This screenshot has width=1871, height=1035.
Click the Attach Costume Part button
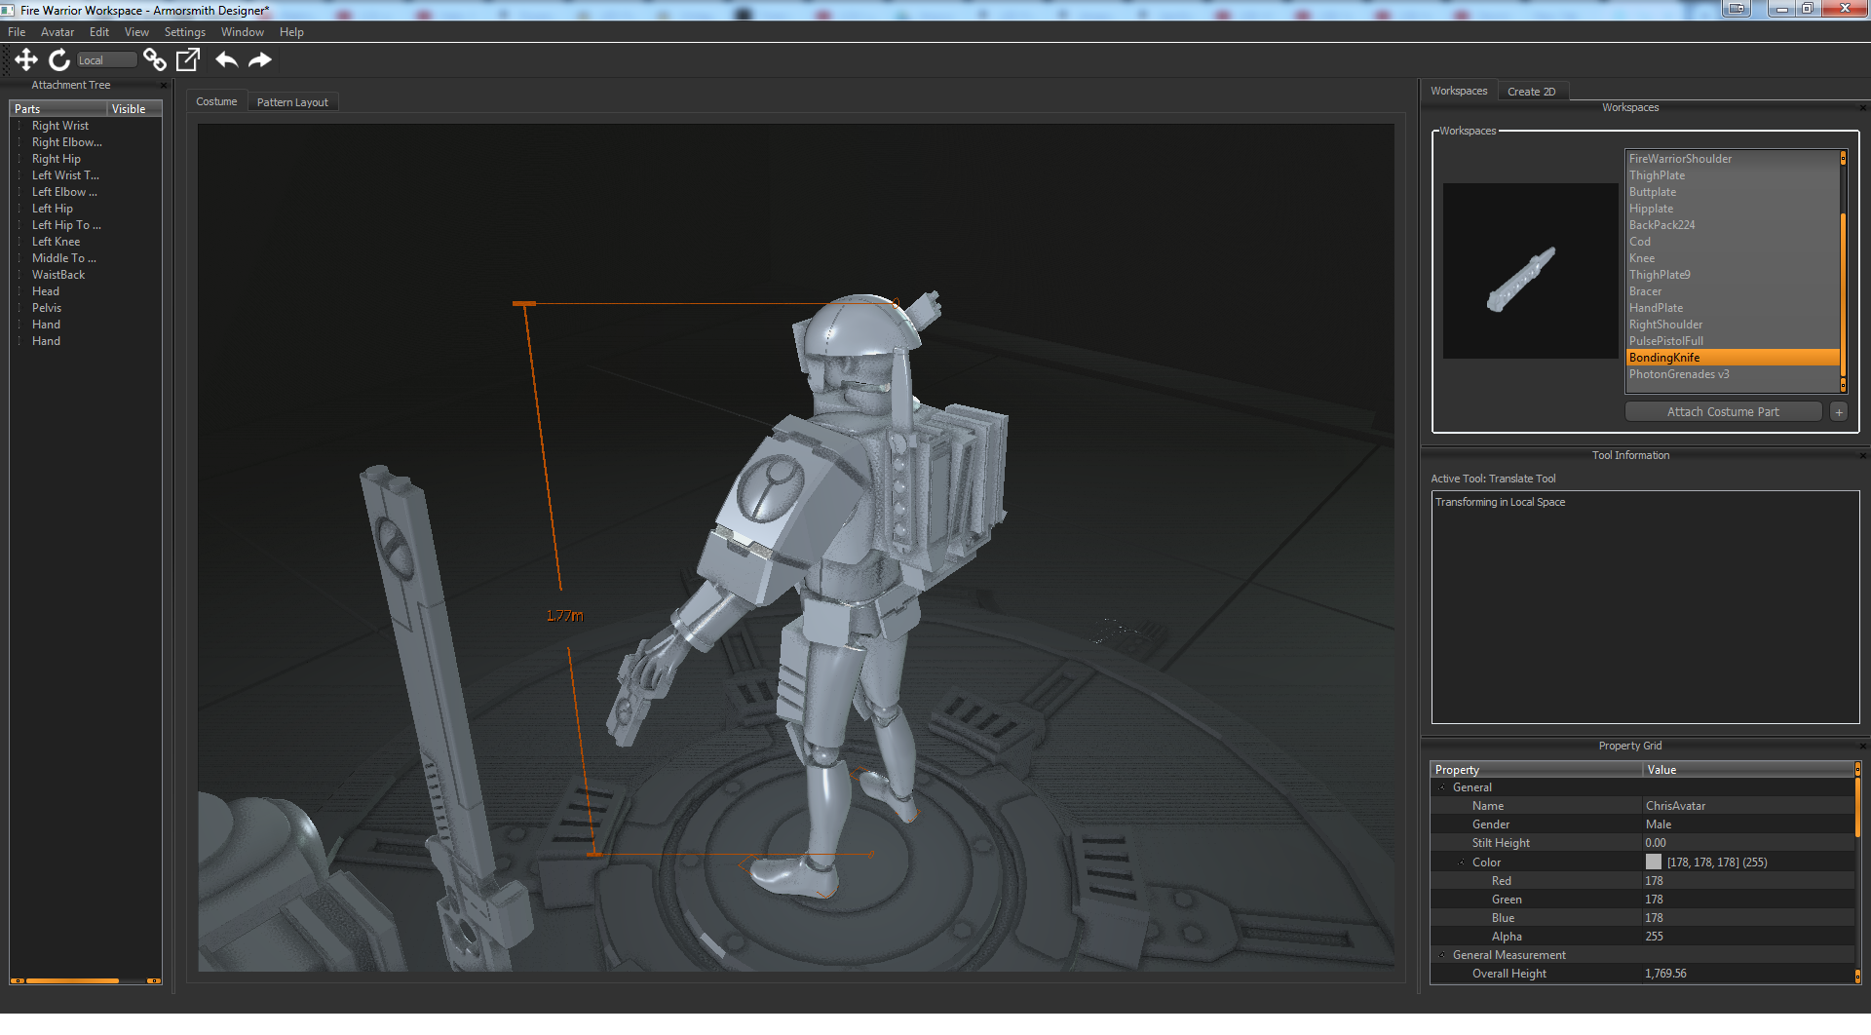tap(1722, 412)
